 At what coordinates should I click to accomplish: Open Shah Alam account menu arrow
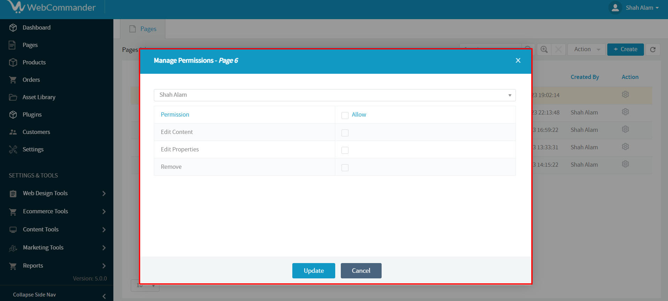[657, 8]
